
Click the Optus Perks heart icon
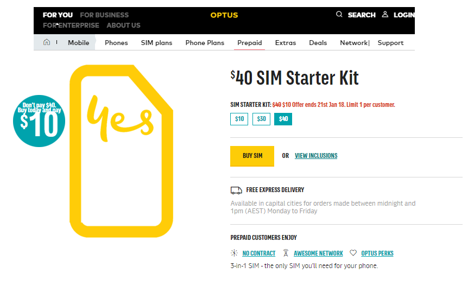353,253
